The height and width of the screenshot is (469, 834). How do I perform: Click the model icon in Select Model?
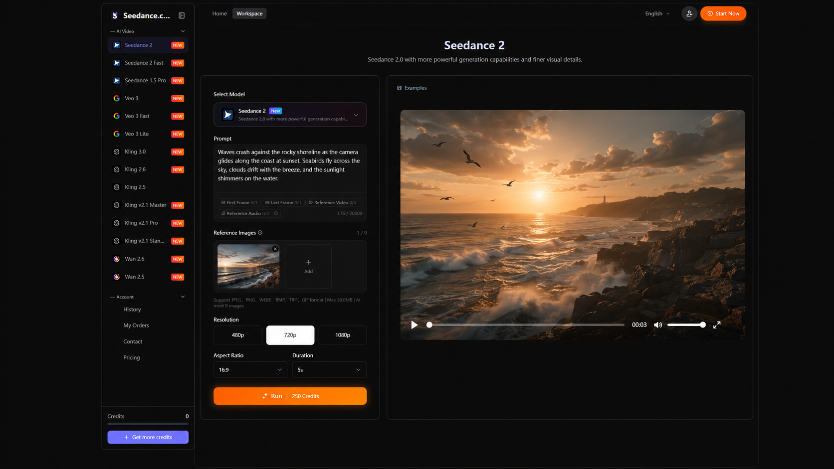click(x=227, y=115)
